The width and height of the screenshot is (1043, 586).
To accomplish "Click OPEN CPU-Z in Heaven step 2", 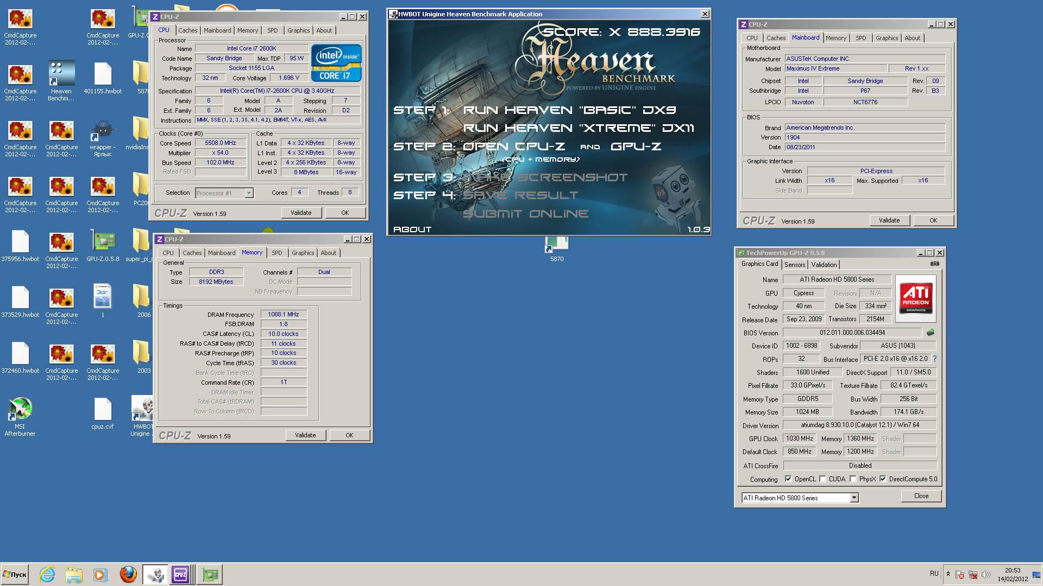I will (x=514, y=146).
